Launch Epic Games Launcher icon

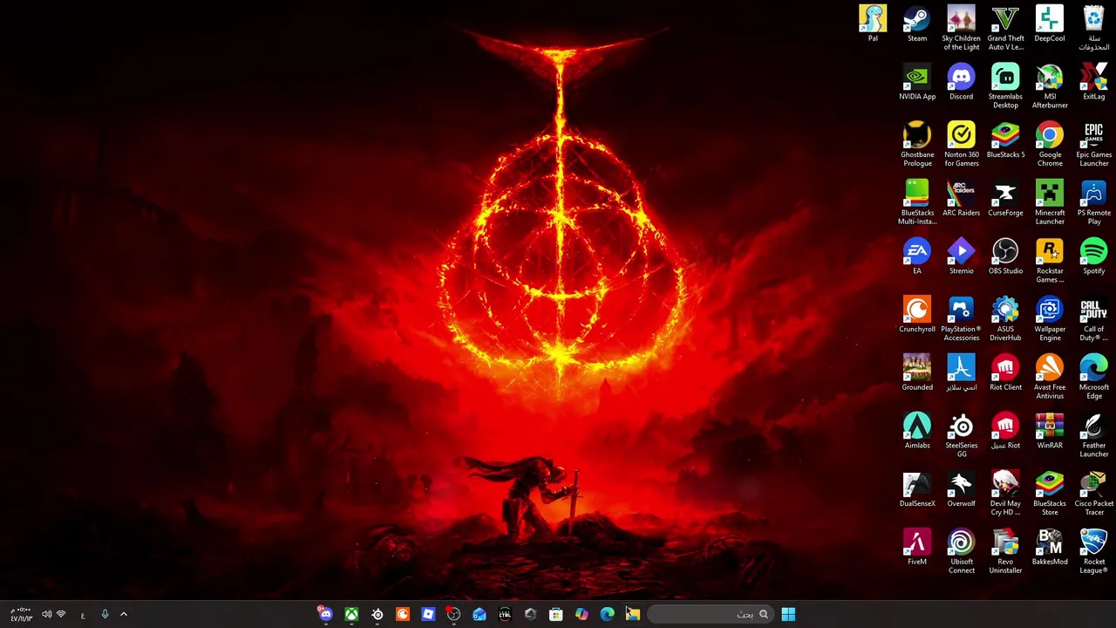point(1094,145)
